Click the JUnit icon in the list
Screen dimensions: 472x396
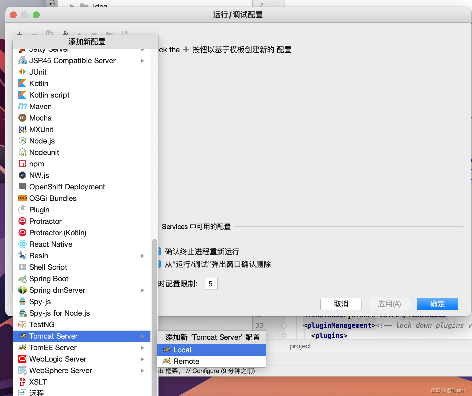tap(22, 72)
